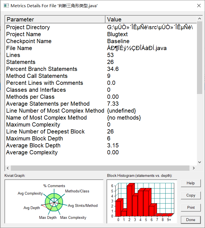Select Method Call Statements row
Image resolution: width=205 pixels, height=228 pixels.
[101, 76]
